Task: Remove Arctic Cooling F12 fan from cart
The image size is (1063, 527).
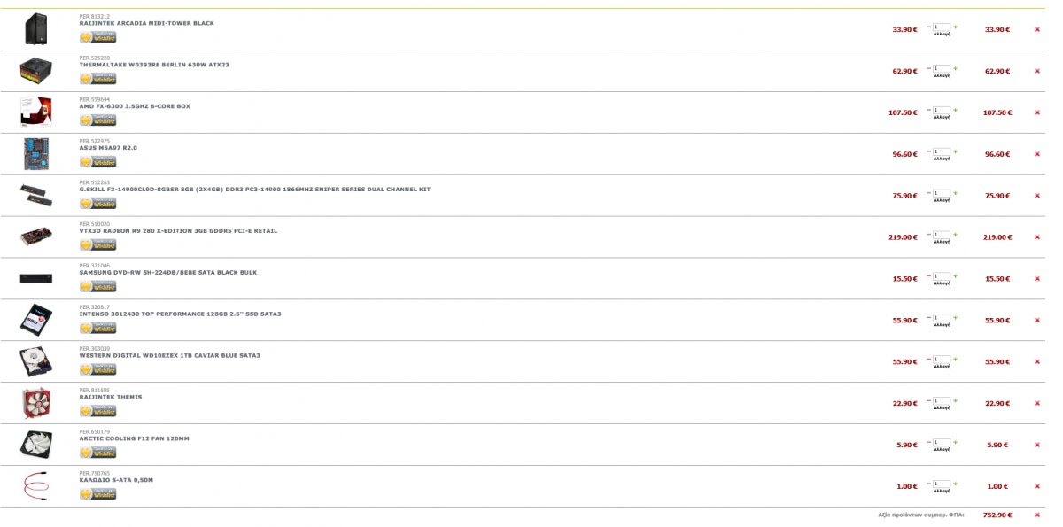Action: pos(1037,445)
